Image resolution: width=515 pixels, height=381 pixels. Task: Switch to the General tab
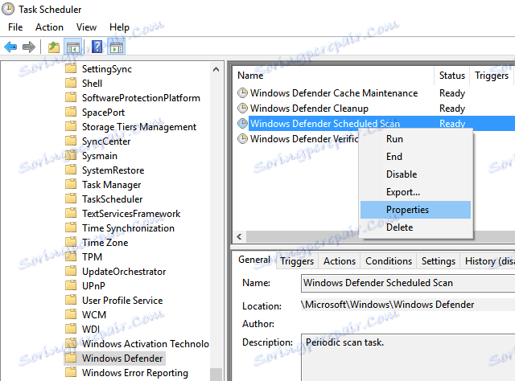254,260
